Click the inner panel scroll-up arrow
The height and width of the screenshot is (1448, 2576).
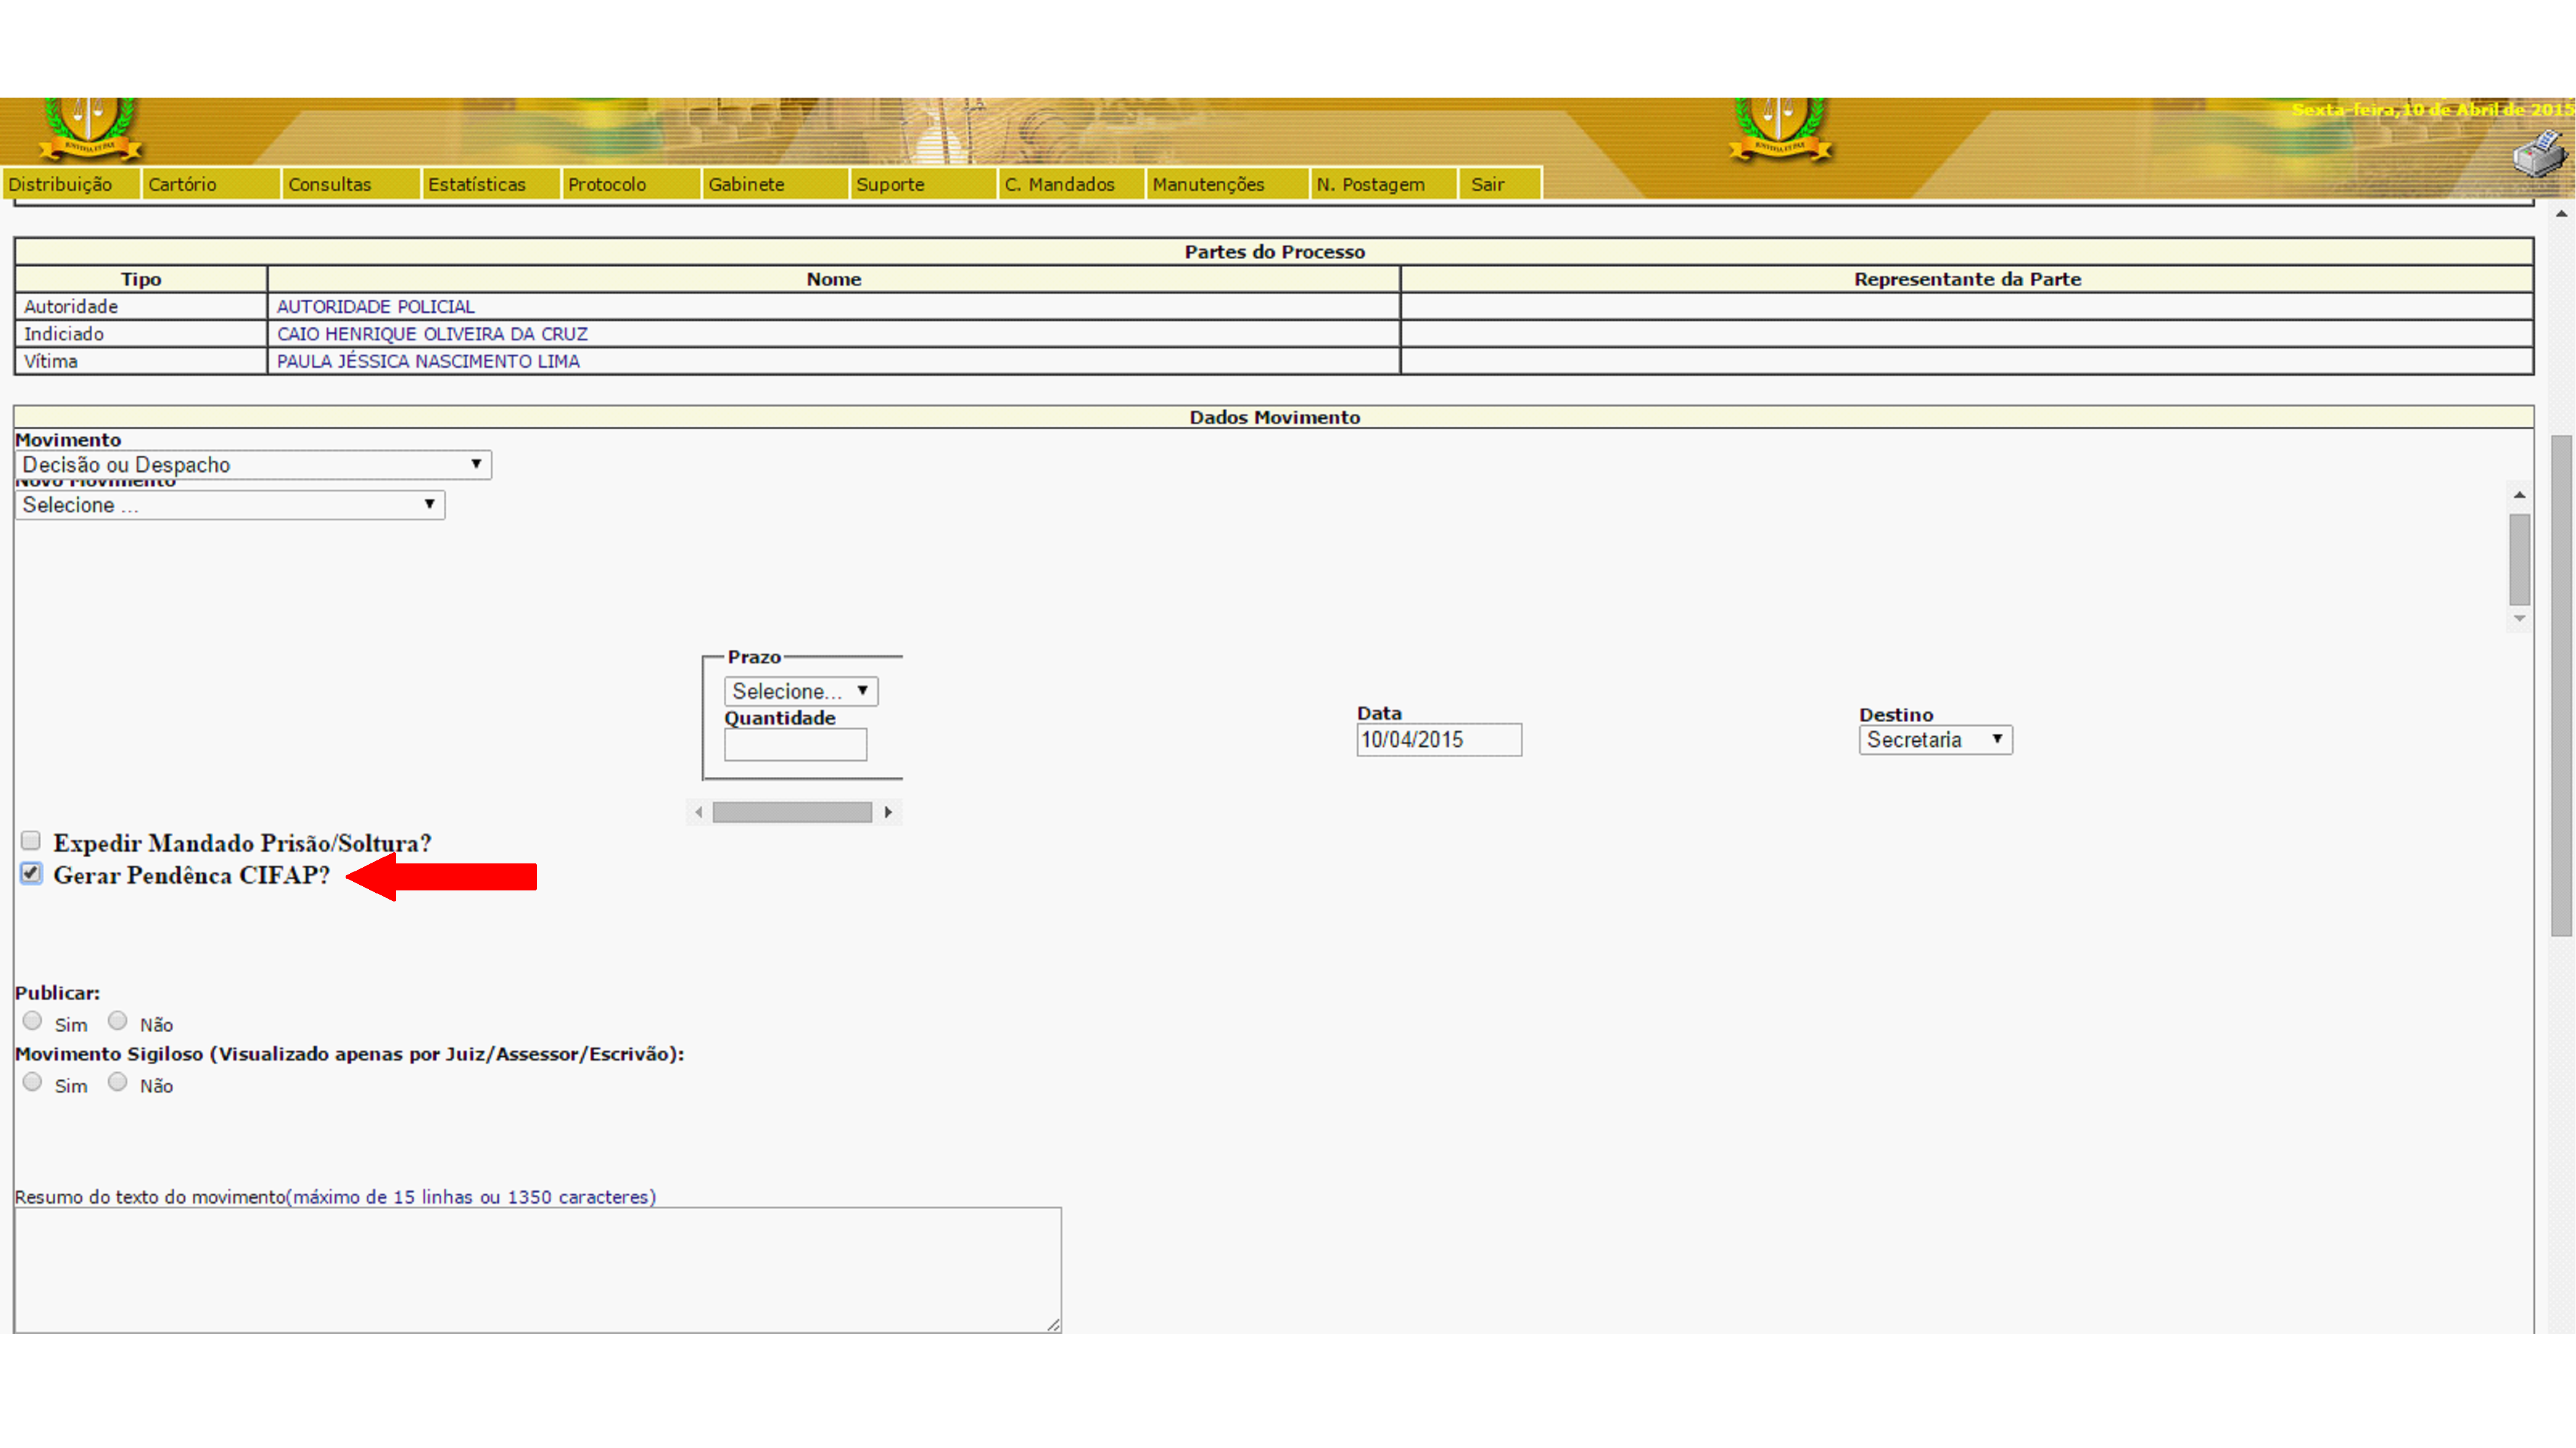point(2519,495)
